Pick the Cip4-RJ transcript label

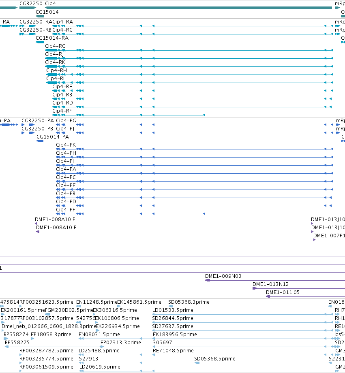pos(54,54)
